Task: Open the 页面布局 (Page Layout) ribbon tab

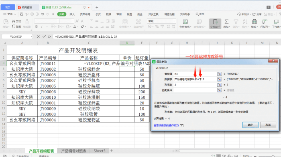Action: [x=85, y=14]
